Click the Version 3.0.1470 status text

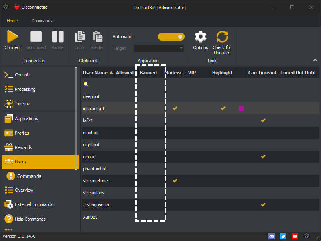pos(19,236)
